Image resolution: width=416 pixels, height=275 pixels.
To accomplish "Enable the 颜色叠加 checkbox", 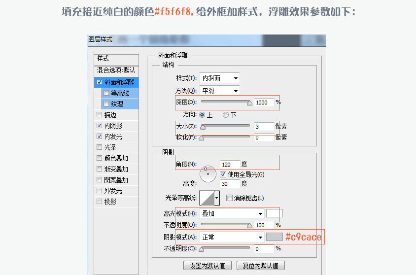I will [x=99, y=158].
